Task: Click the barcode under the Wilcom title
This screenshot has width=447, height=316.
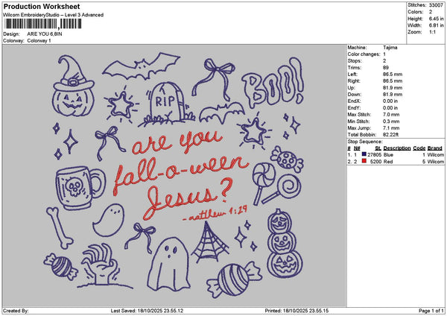Action: point(43,24)
